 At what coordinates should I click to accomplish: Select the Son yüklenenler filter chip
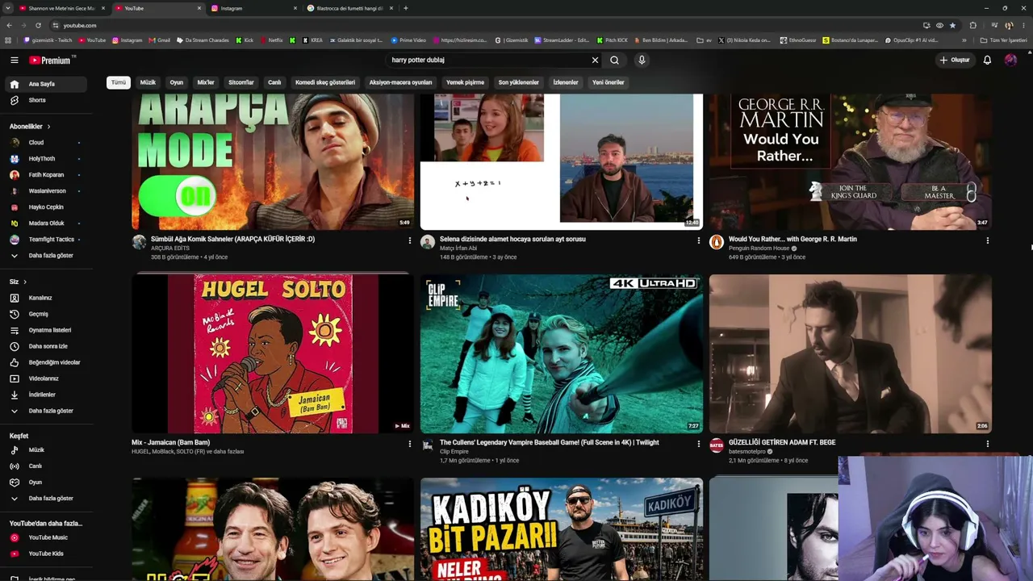coord(518,82)
